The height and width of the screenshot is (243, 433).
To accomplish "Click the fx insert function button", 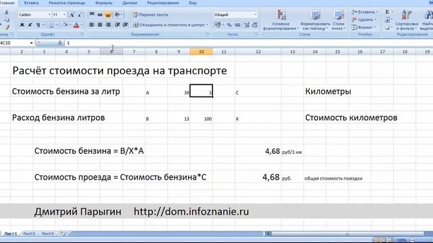I will point(60,43).
